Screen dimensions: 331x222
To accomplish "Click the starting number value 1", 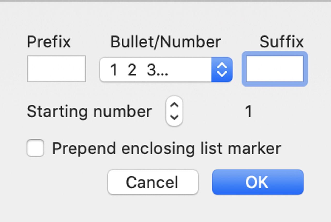I will 249,112.
